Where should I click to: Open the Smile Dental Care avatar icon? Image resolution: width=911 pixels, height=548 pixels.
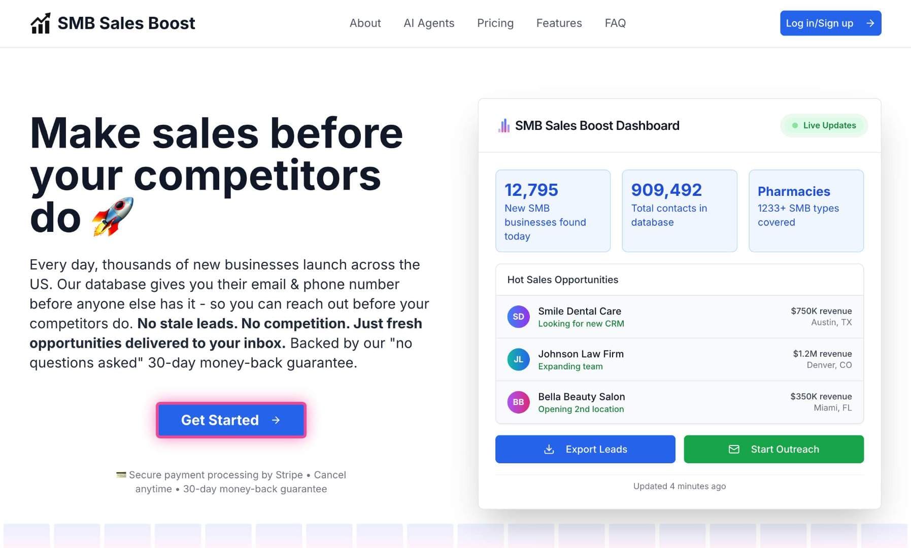(518, 316)
